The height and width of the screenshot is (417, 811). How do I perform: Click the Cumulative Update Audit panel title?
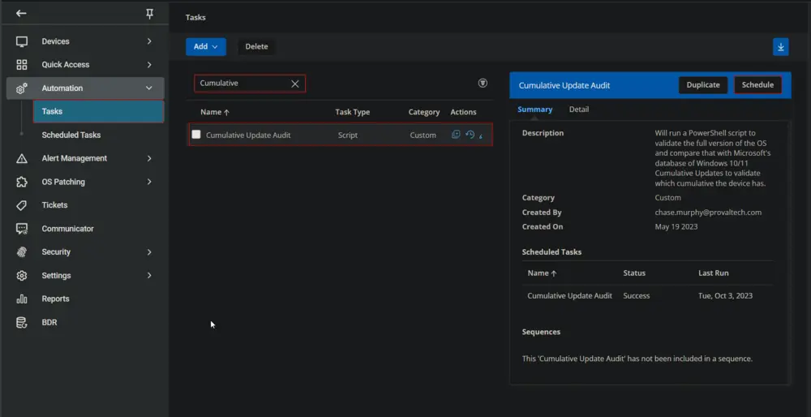[x=564, y=85]
